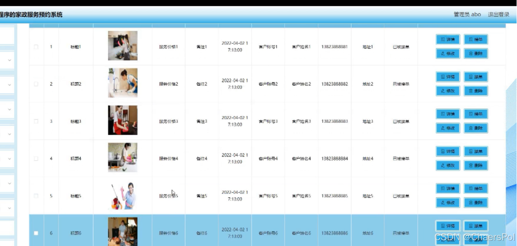
Task: Open 详情 details for row 2
Action: pyautogui.click(x=448, y=77)
